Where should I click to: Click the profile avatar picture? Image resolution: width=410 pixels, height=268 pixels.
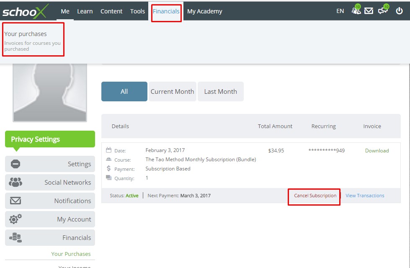pyautogui.click(x=50, y=92)
